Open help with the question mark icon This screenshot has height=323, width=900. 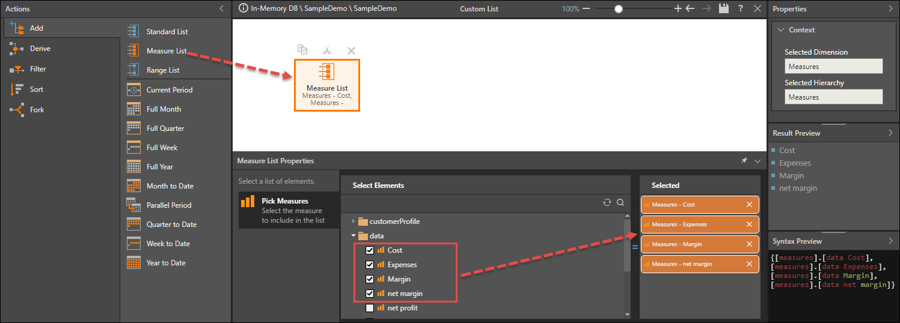tap(741, 8)
